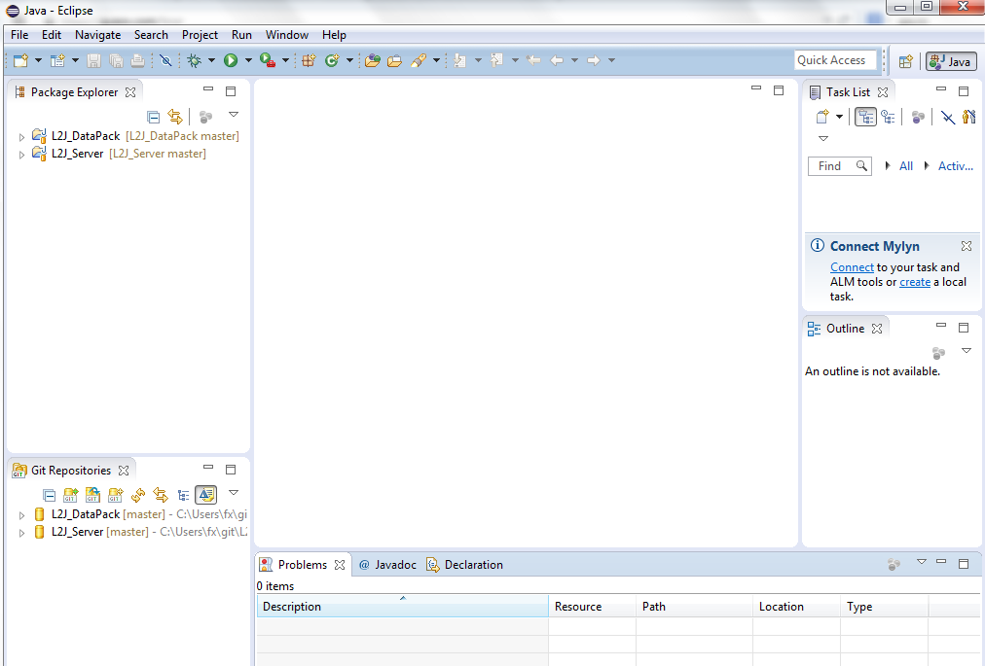The image size is (985, 666).
Task: Click the Description column header
Action: (403, 607)
